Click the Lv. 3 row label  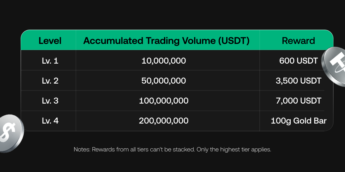pos(50,101)
